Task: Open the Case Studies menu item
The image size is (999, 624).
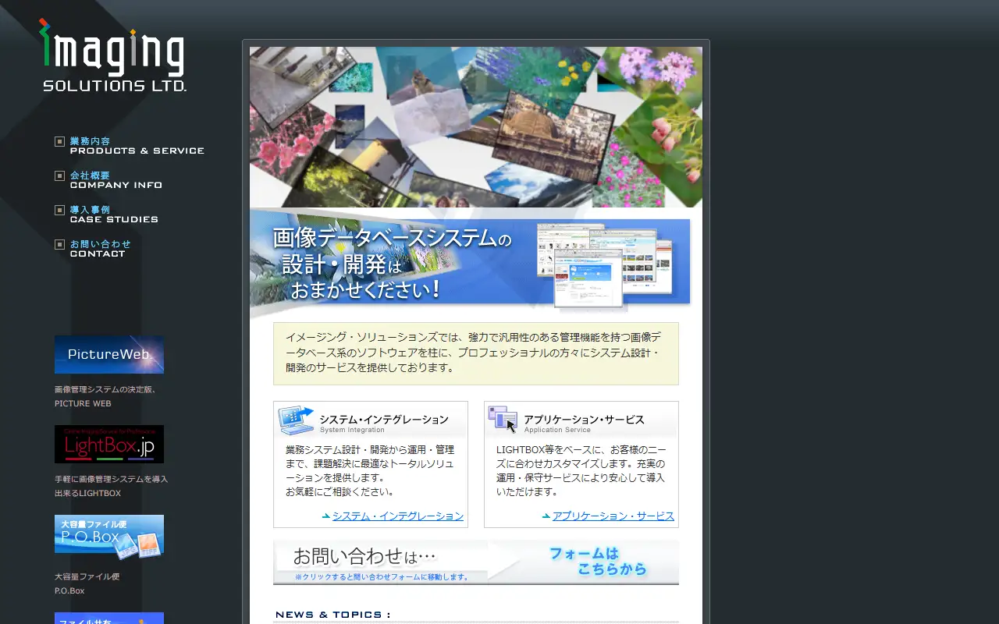Action: coord(114,214)
